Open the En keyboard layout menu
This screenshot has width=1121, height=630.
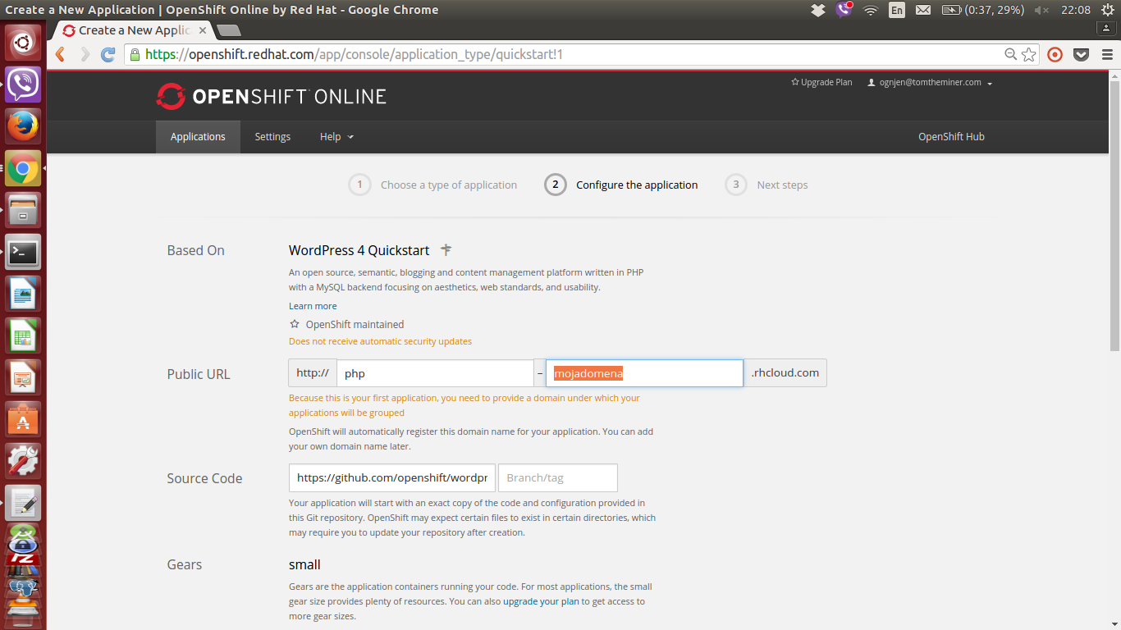897,10
